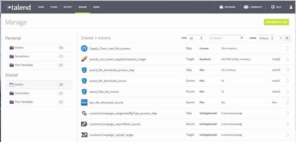The width and height of the screenshot is (296, 142).
Task: Open the Type filter dropdown
Action: pos(196,38)
